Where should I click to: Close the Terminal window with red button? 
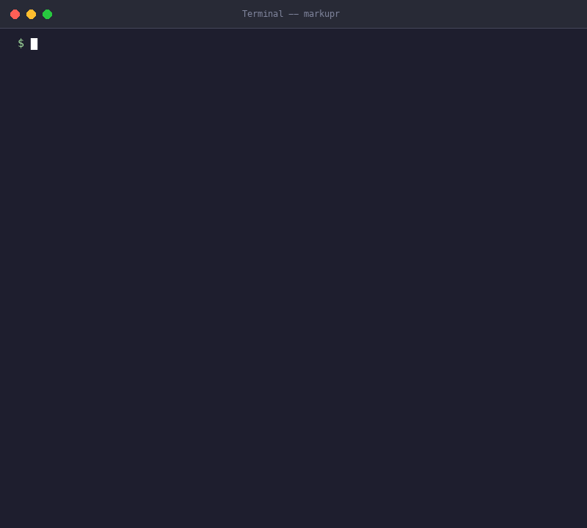[15, 14]
